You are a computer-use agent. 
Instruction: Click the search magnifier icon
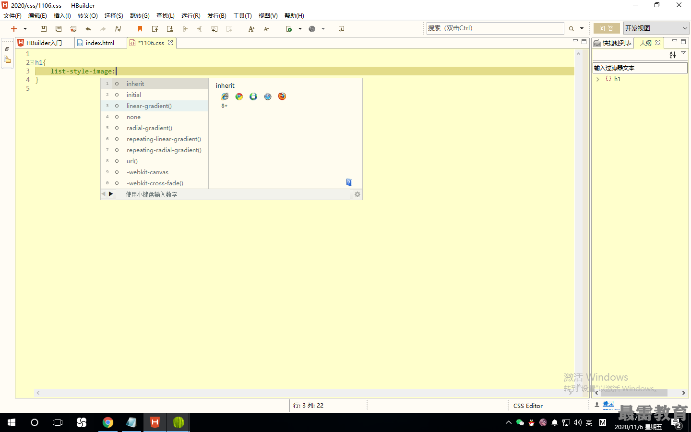[572, 29]
